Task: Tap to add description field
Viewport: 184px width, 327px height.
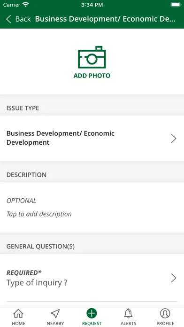Action: (x=92, y=208)
